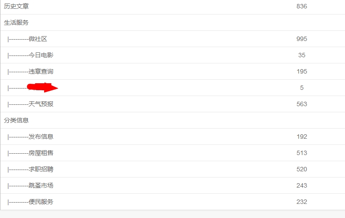Click the 历史文章 row label
The image size is (345, 218).
click(x=17, y=6)
